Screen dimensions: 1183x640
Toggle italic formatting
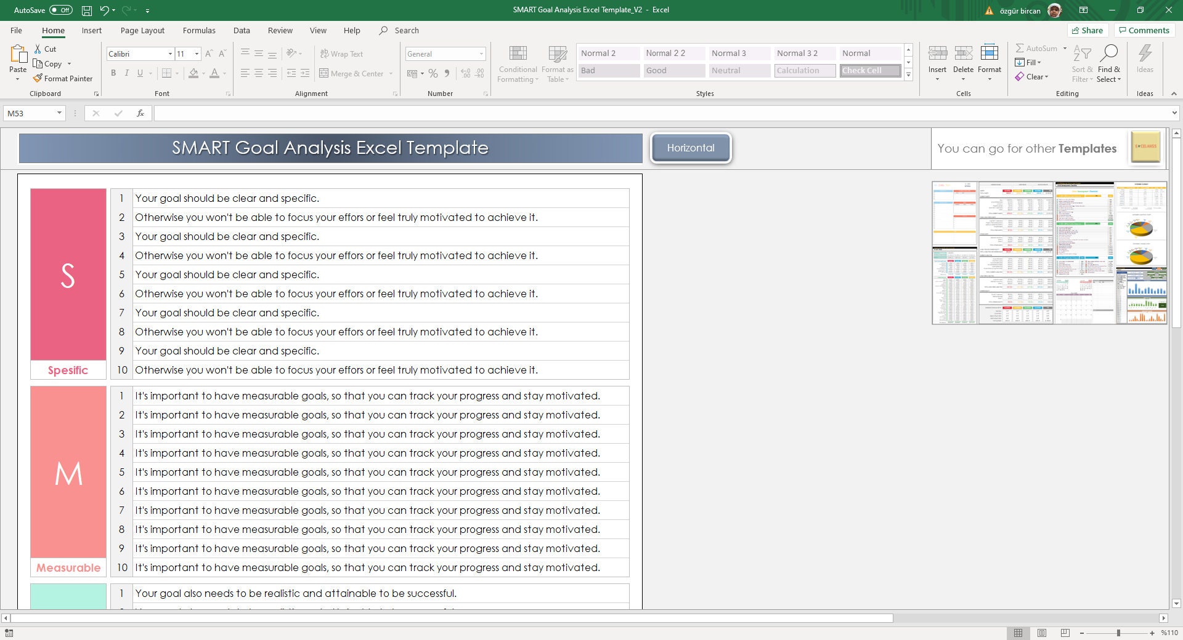(126, 73)
